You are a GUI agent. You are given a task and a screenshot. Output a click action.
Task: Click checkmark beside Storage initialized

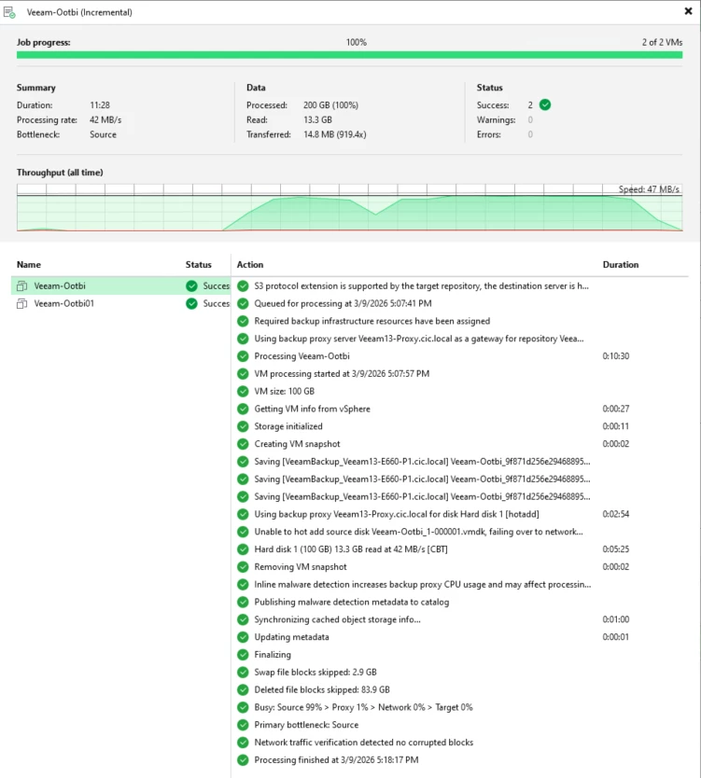point(243,426)
